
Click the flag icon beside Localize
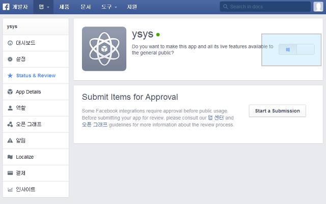click(10, 157)
